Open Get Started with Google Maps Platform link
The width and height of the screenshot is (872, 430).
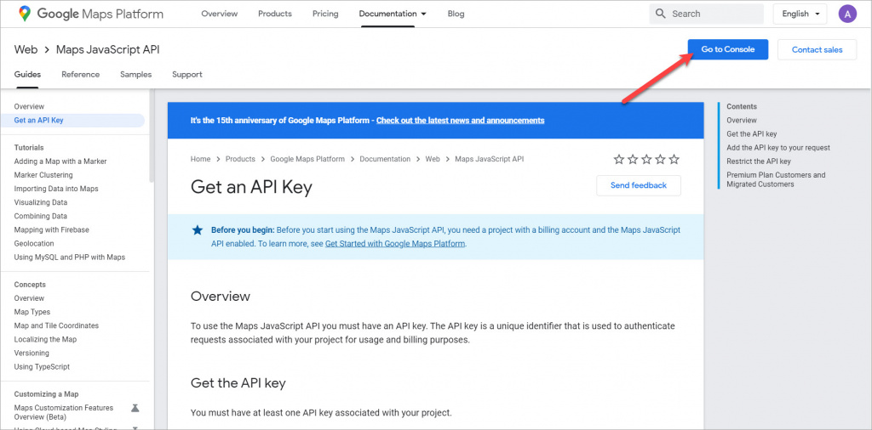click(395, 243)
